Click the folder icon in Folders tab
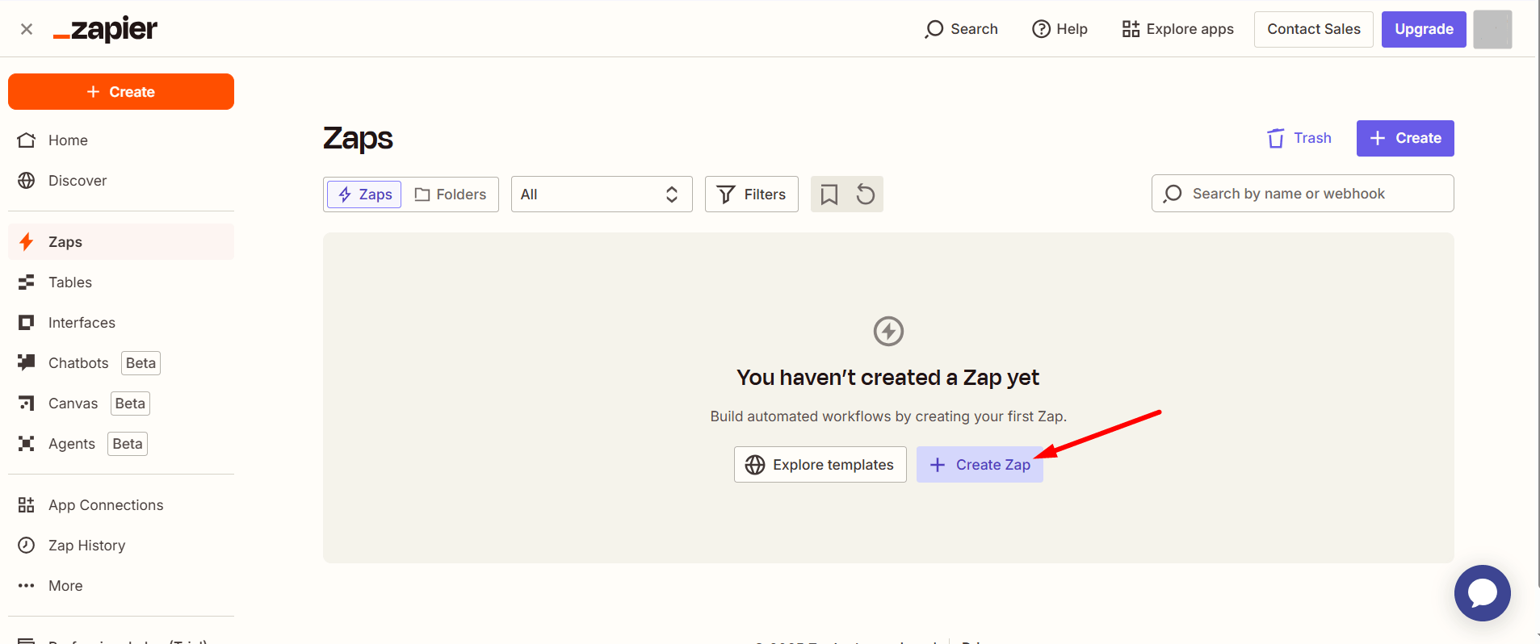This screenshot has width=1540, height=644. coord(422,194)
